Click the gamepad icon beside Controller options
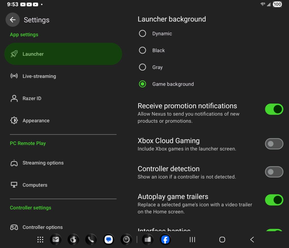 [x=14, y=227]
